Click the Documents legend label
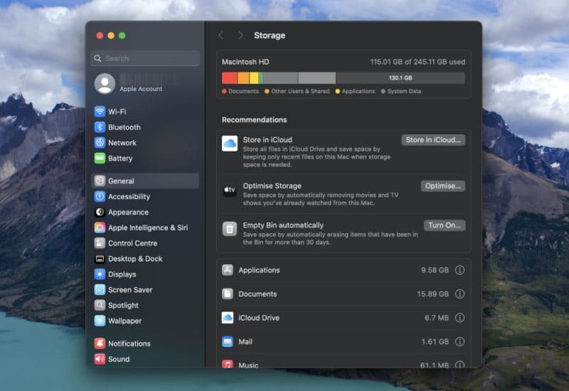 (243, 92)
